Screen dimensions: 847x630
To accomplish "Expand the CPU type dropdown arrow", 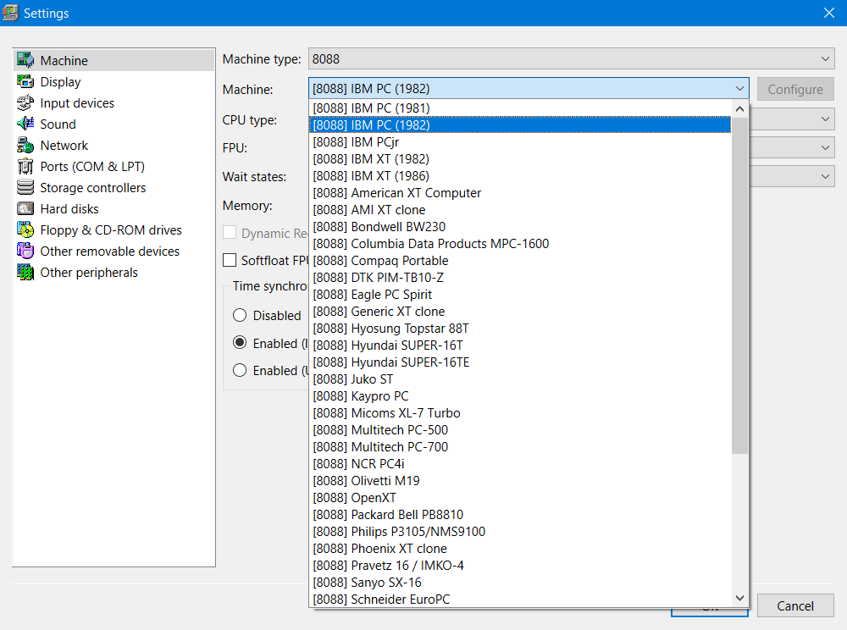I will (826, 120).
